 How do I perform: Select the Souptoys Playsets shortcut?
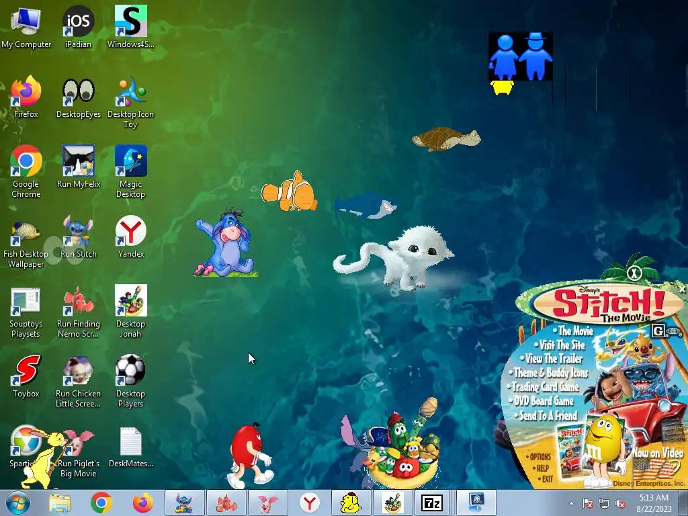click(26, 312)
